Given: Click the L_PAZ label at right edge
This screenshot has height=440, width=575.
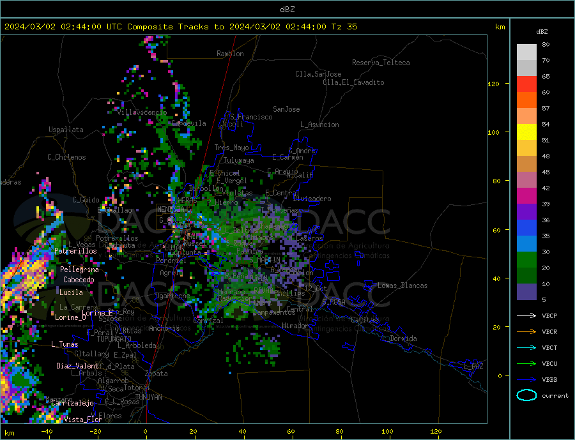Looking at the screenshot, I should click(473, 367).
